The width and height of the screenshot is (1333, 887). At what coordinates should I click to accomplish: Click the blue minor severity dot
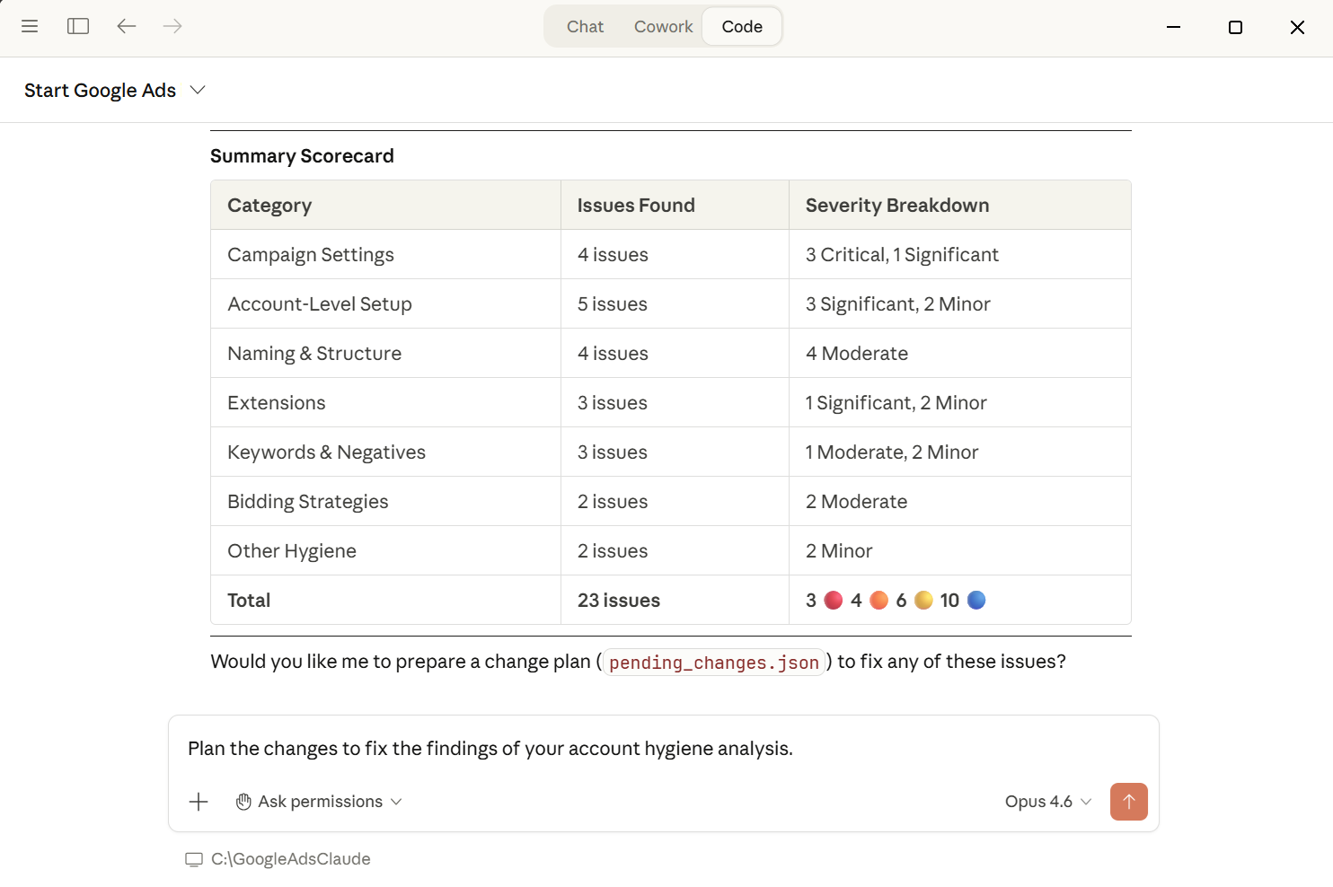[x=976, y=601]
